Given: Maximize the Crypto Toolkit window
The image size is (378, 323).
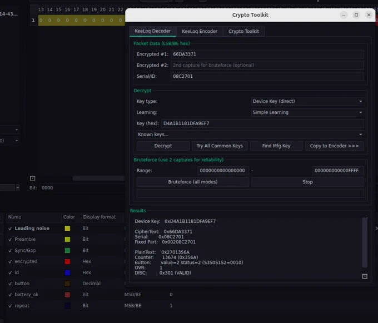Looking at the screenshot, I should (x=356, y=15).
